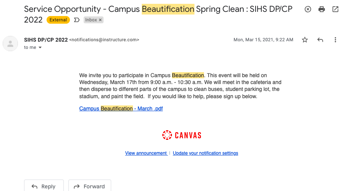Open the three-dot More options menu
This screenshot has height=191, width=340.
click(x=335, y=40)
